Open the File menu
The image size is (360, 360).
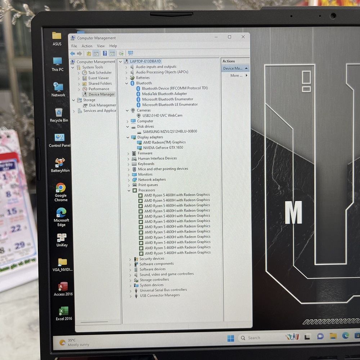[74, 46]
